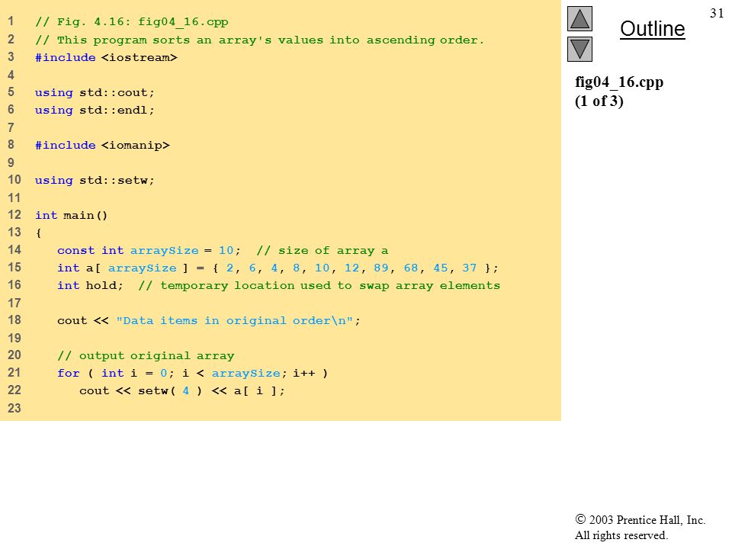Screen dimensions: 732x549
Task: Click '#include <iostream>' on line 3
Action: pyautogui.click(x=106, y=57)
